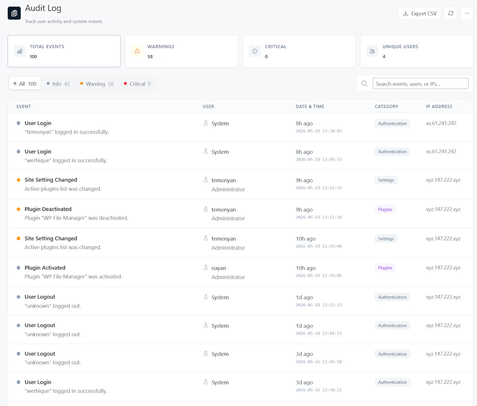Select the Total Events card

tap(64, 51)
